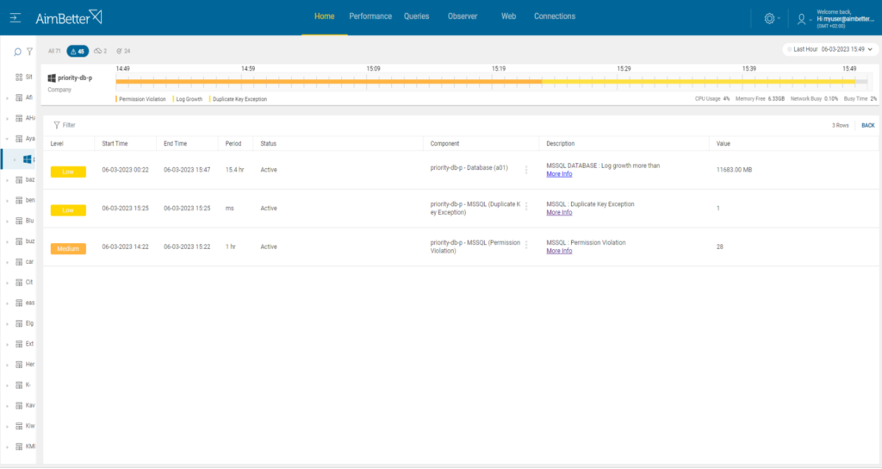Expand the baz tree node arrow
The image size is (882, 469).
pyautogui.click(x=7, y=181)
